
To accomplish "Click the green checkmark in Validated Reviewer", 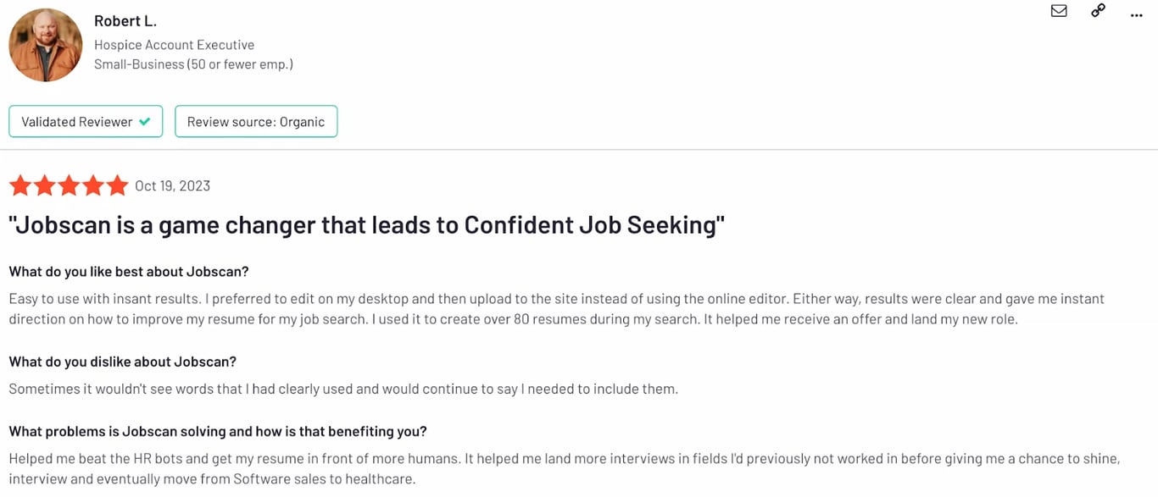I will (x=145, y=121).
